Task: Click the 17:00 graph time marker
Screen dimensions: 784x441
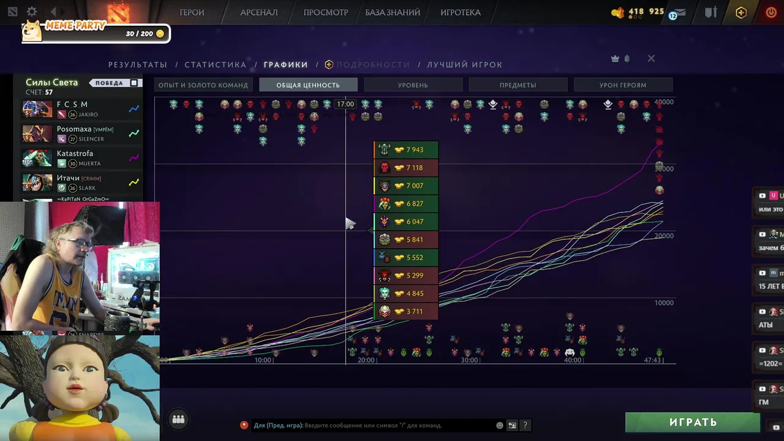Action: pos(345,104)
